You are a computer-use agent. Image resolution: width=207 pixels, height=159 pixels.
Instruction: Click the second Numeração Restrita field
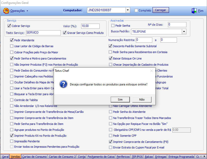pyautogui.click(x=168, y=40)
